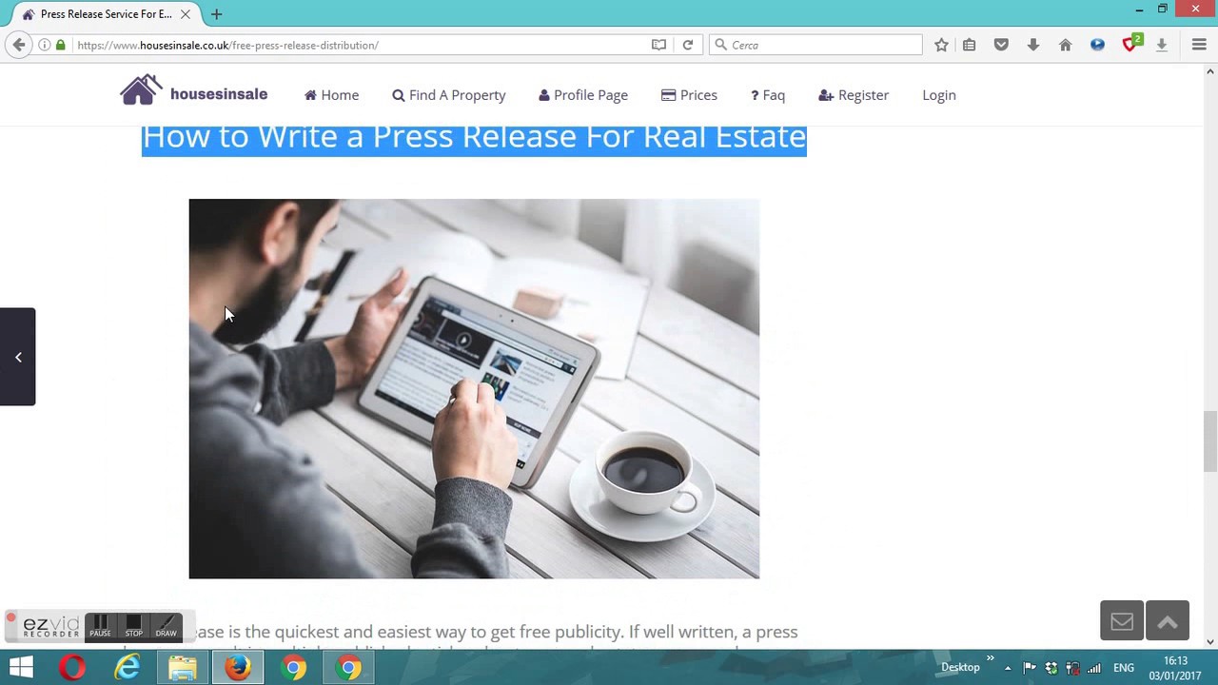The height and width of the screenshot is (685, 1218).
Task: Click the Cerca search box
Action: click(816, 45)
